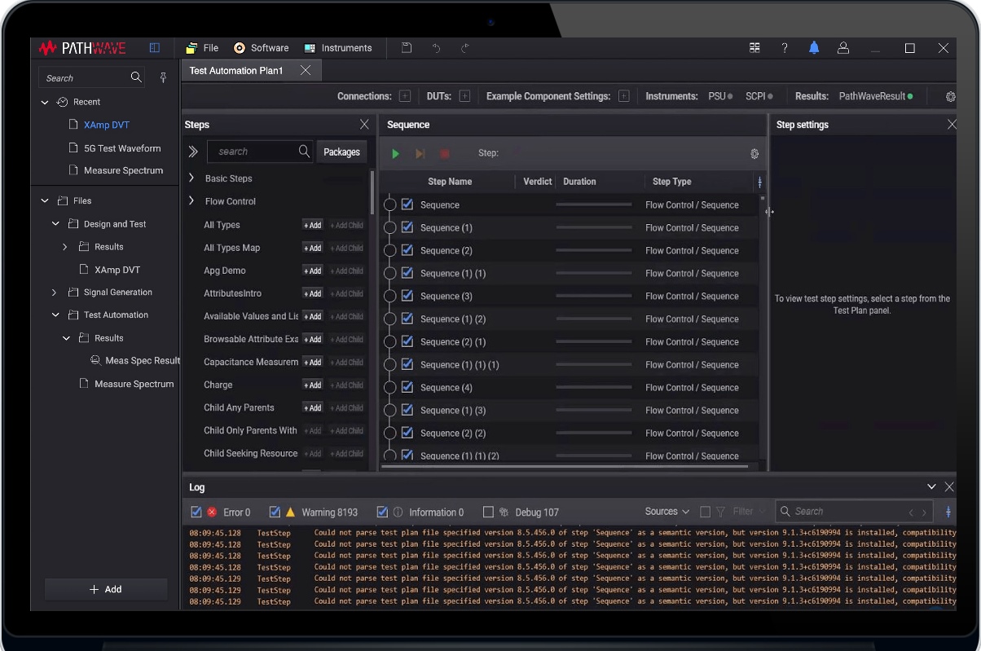Click the Sequence panel settings gear
The width and height of the screenshot is (981, 651).
click(x=754, y=153)
